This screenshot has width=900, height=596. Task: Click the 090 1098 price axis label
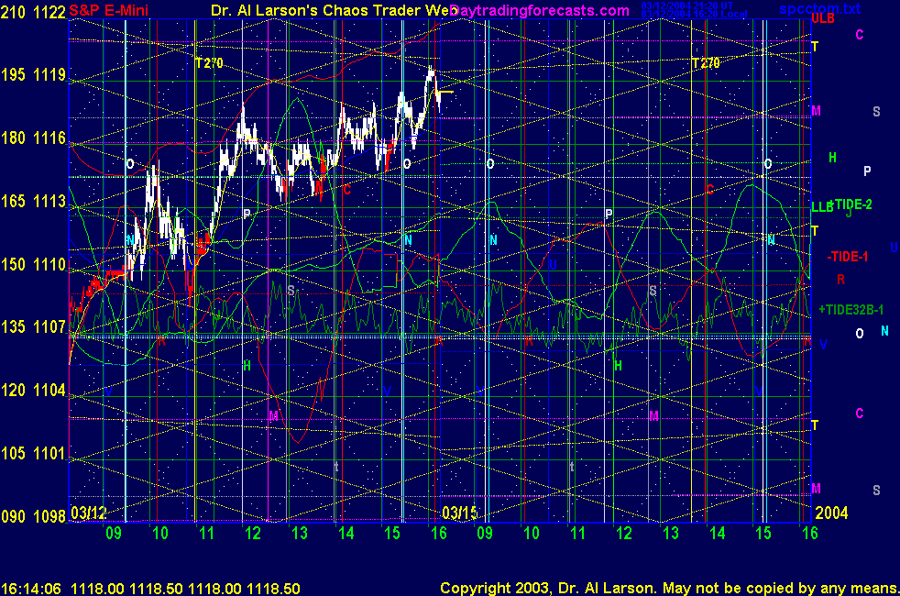(x=33, y=516)
